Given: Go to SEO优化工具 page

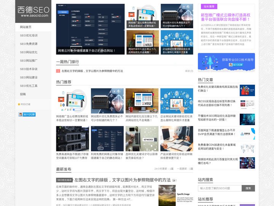Looking at the screenshot, I should (x=29, y=86).
